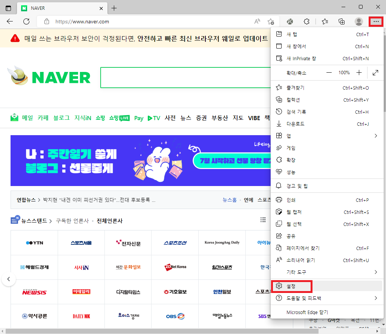Reload the page with refresh icon
The image size is (386, 334).
[x=26, y=21]
